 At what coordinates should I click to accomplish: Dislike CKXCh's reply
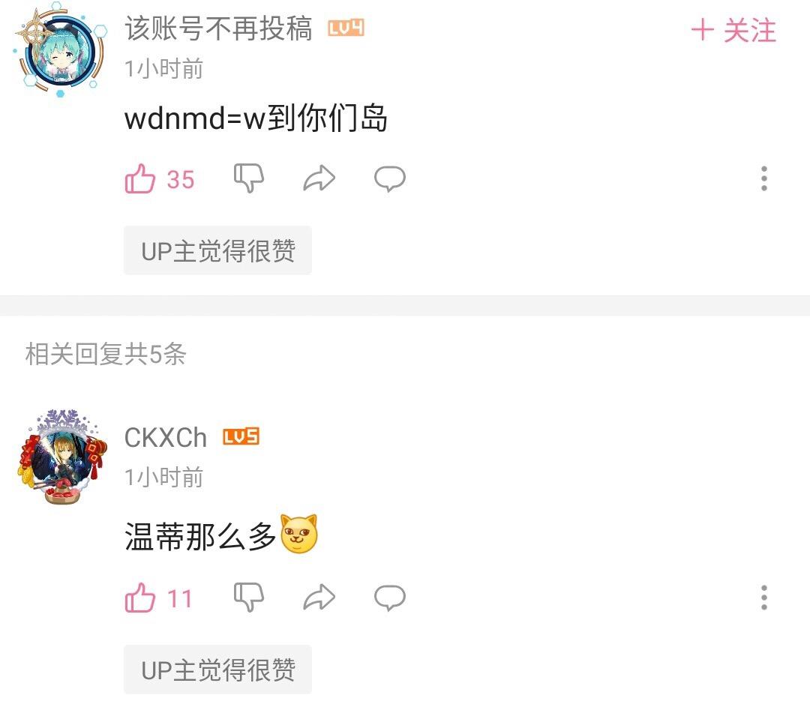(x=249, y=598)
